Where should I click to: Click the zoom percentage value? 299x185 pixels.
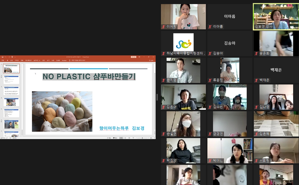pos(151,138)
